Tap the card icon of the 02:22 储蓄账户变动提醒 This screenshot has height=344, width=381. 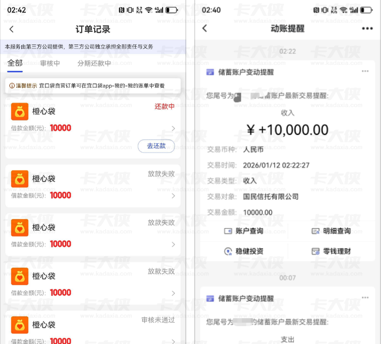pyautogui.click(x=210, y=72)
